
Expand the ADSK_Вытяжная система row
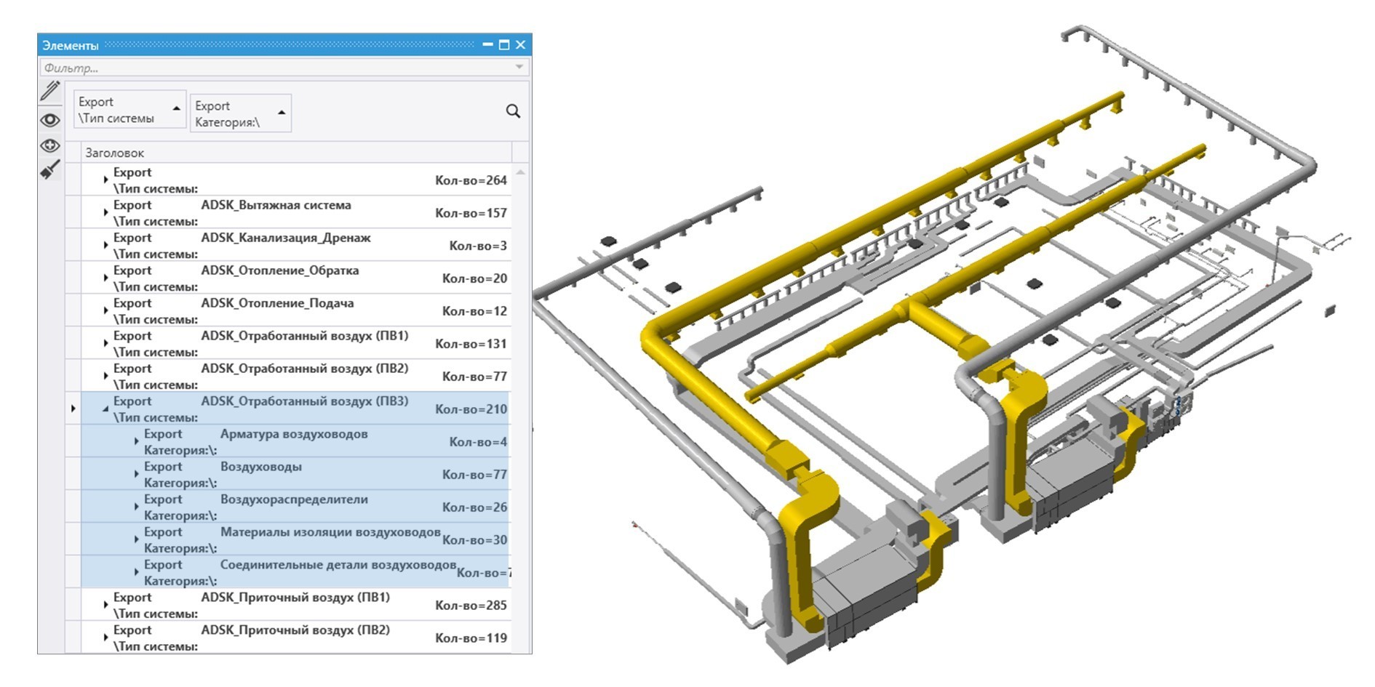105,212
